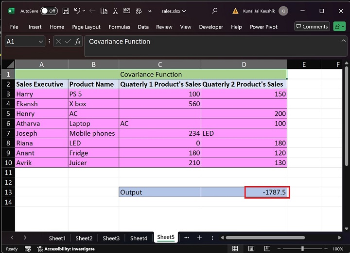The height and width of the screenshot is (253, 350).
Task: Click the Normal view grid icon
Action: click(x=235, y=249)
